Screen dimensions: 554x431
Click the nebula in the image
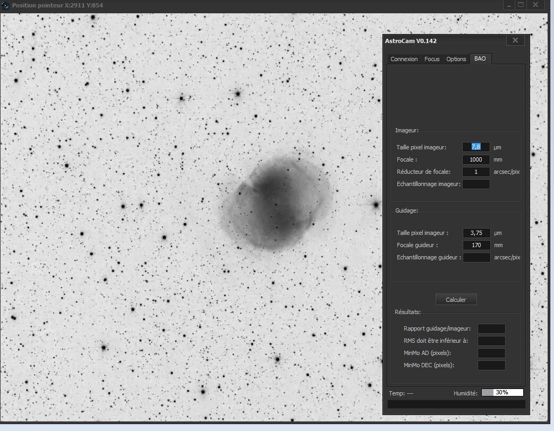coord(276,202)
